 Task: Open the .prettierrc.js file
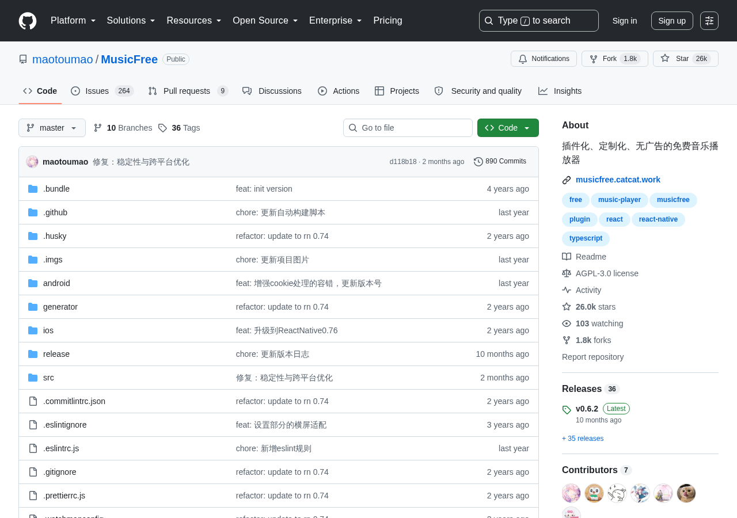pos(64,496)
